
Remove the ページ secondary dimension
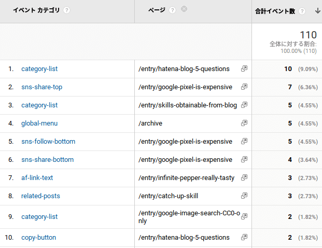coord(184,9)
